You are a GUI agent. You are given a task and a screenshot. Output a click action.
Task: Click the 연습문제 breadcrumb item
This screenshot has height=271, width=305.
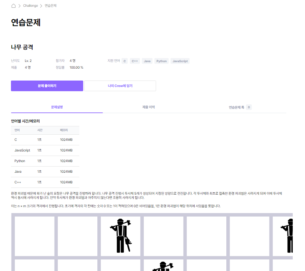[51, 5]
